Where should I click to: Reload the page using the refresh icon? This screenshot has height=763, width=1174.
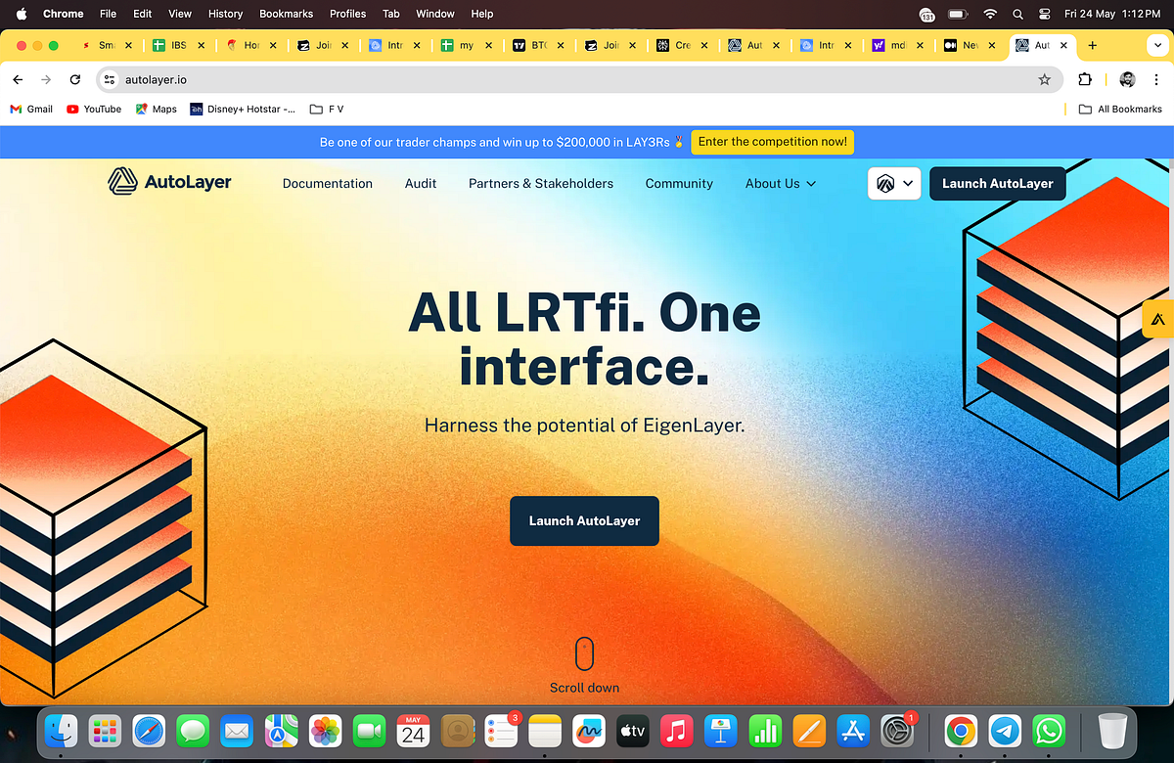click(x=75, y=79)
